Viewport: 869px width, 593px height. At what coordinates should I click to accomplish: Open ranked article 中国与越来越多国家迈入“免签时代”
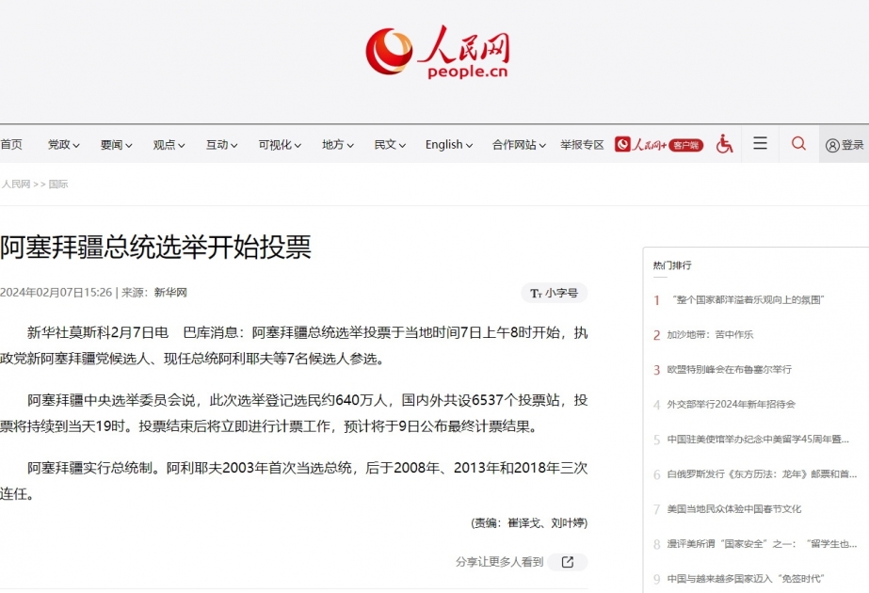coord(746,579)
